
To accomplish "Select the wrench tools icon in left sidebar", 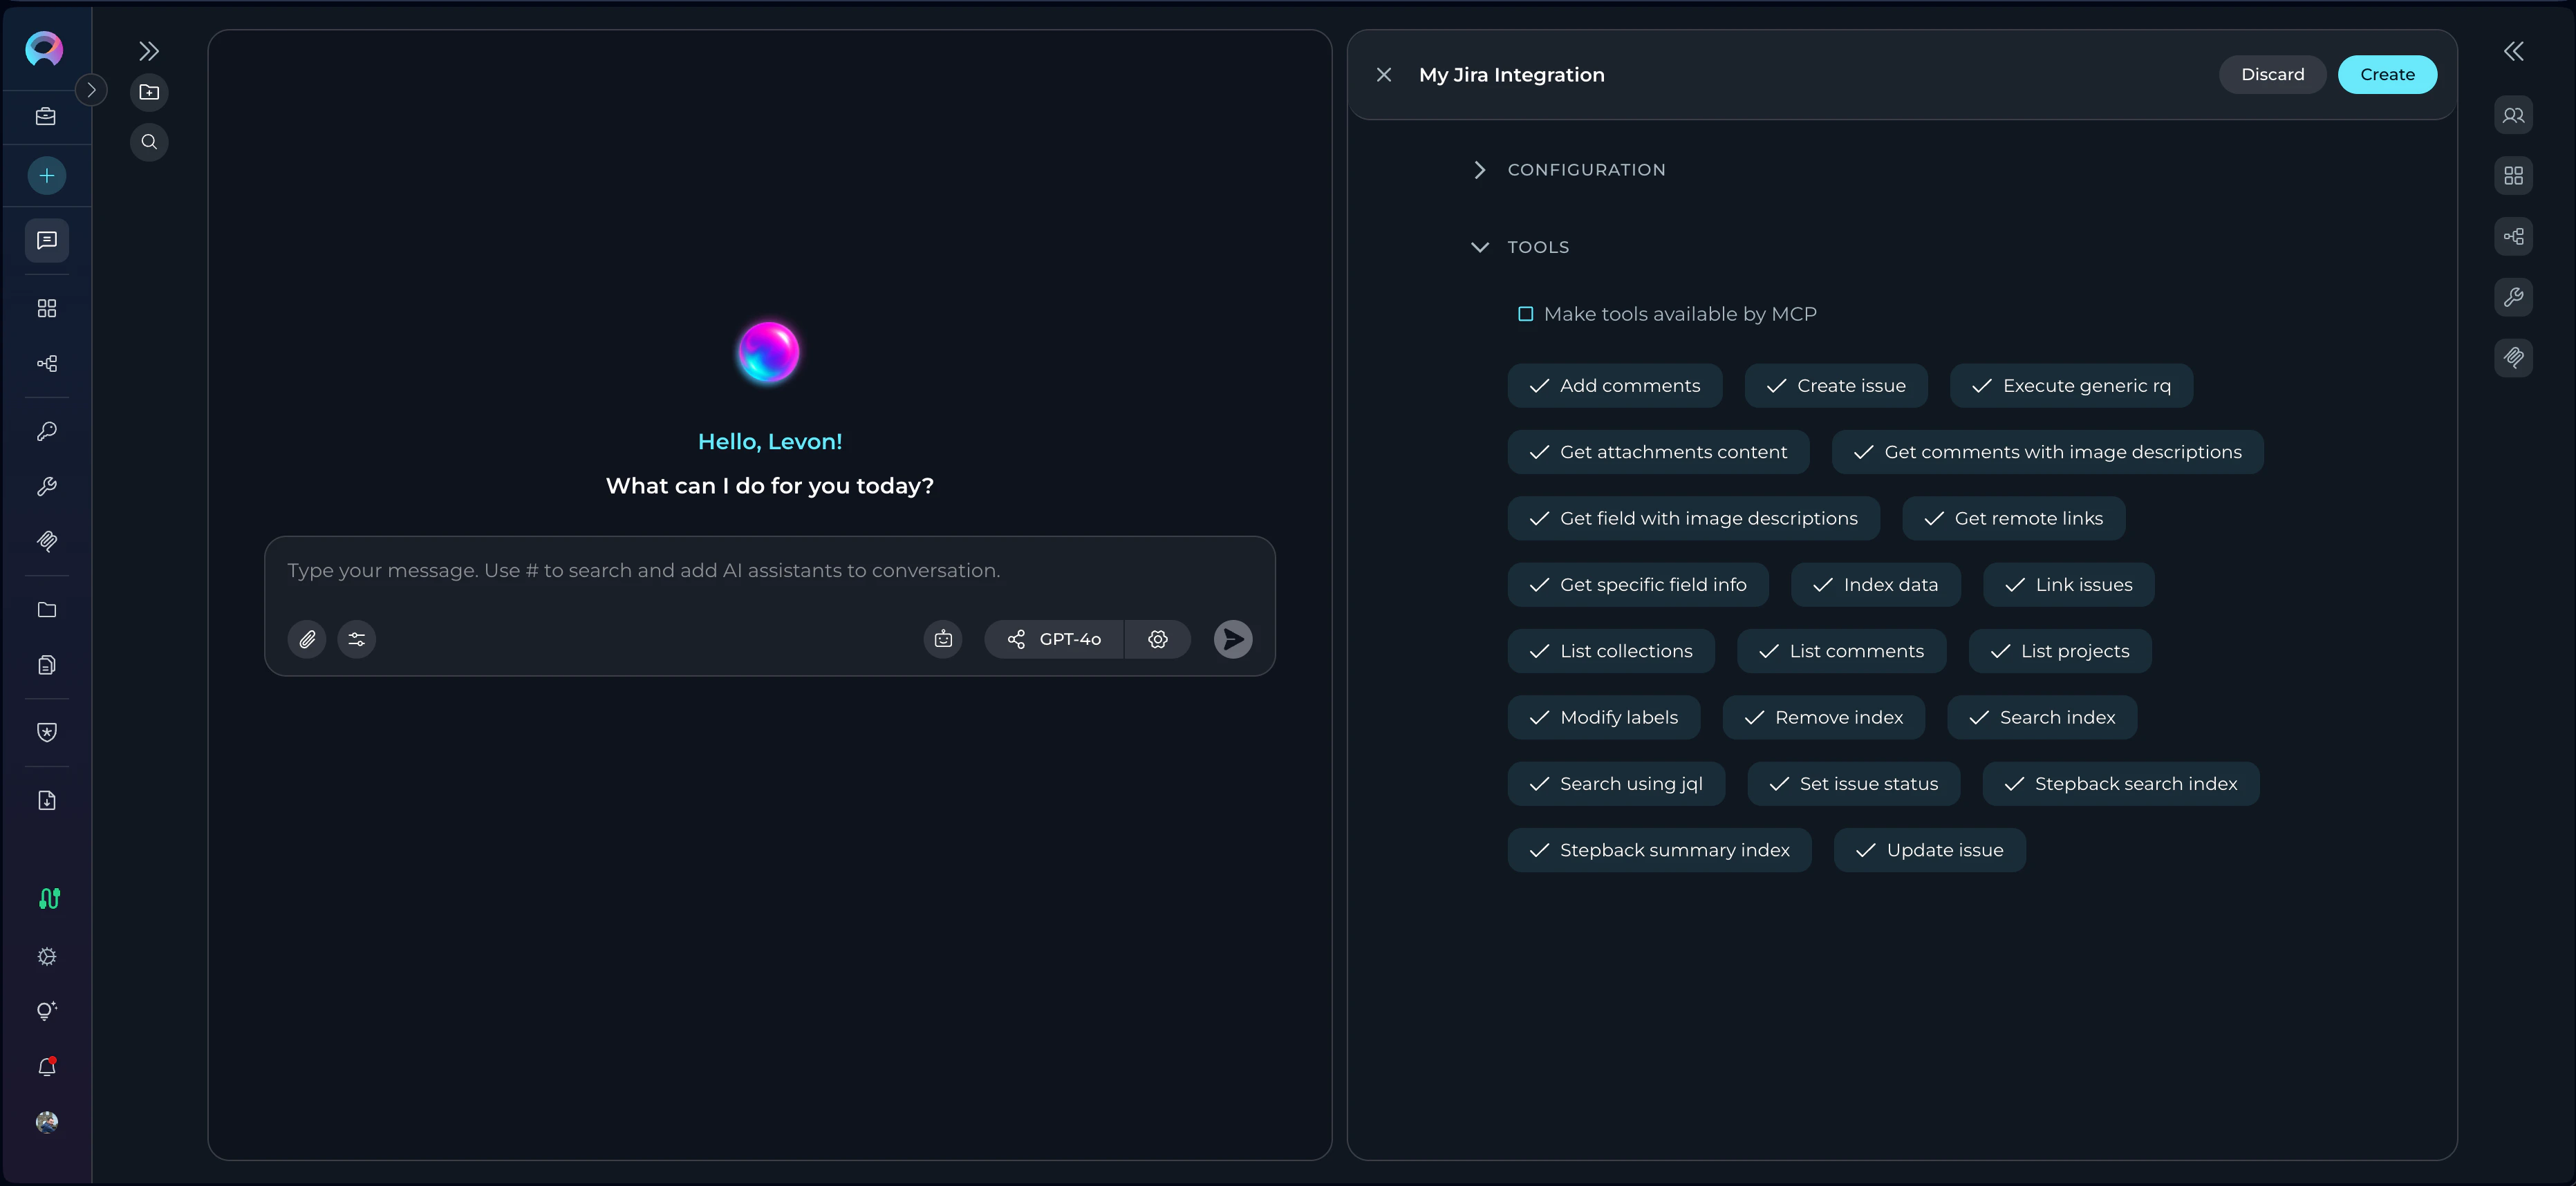I will tap(46, 487).
